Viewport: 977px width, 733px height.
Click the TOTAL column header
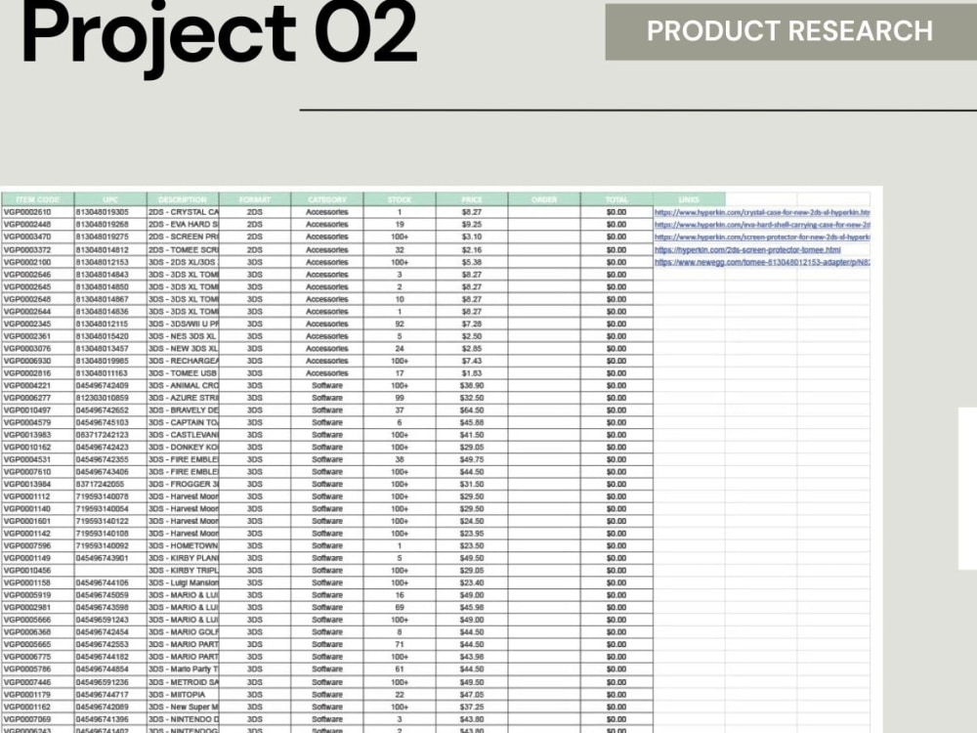point(616,199)
